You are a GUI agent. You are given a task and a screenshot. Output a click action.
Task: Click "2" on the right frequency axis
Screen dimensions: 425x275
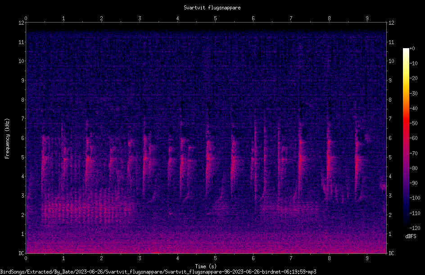(x=390, y=215)
